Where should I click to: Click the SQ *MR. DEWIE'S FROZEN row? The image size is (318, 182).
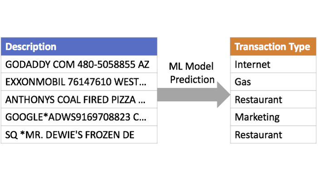(79, 135)
